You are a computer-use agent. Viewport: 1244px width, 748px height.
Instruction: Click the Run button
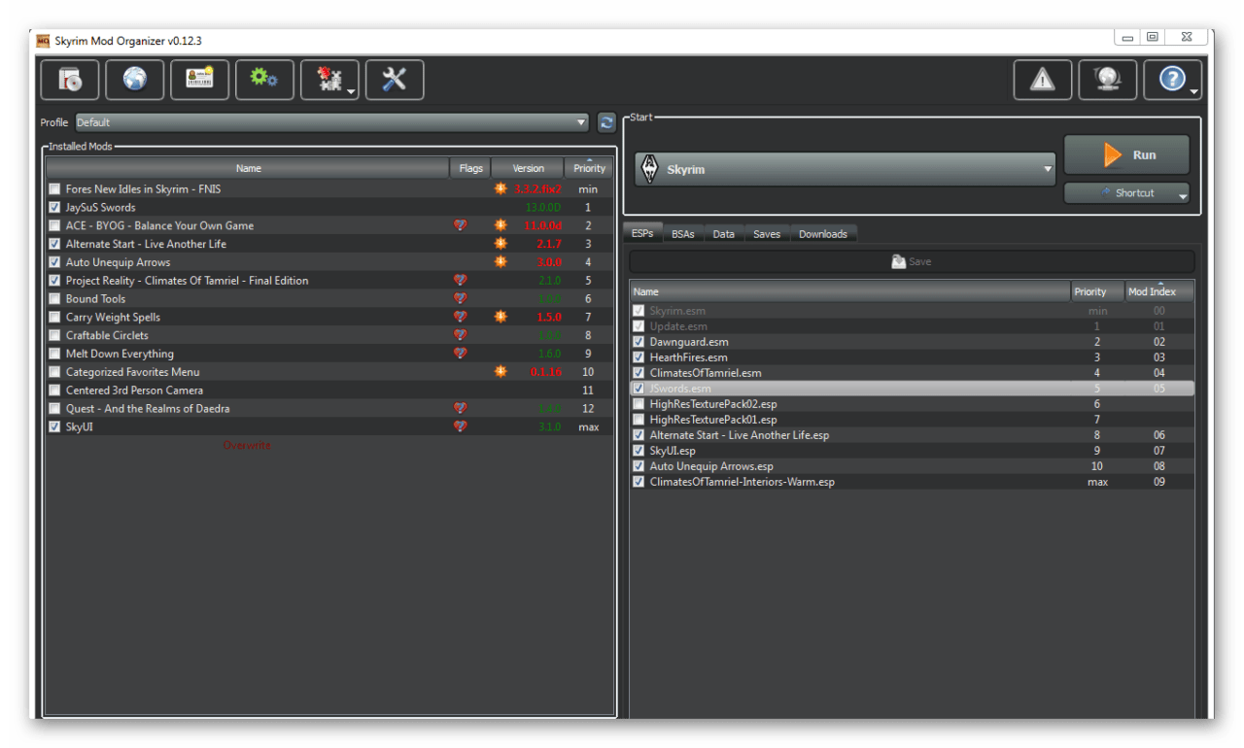coord(1126,155)
